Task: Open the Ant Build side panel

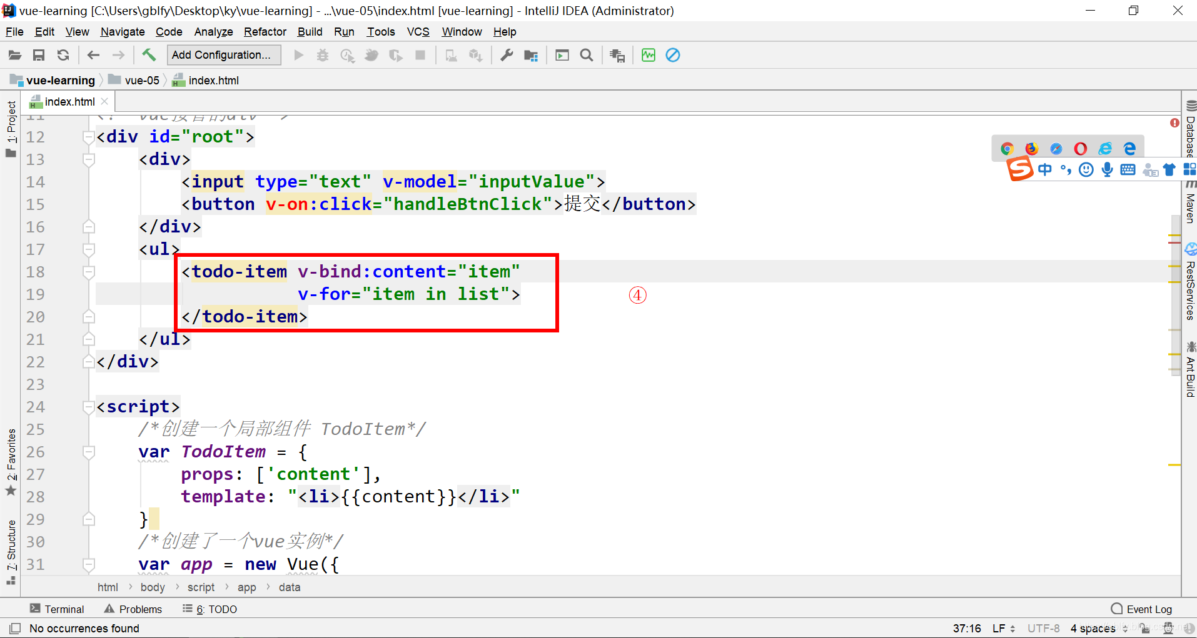Action: pos(1190,369)
